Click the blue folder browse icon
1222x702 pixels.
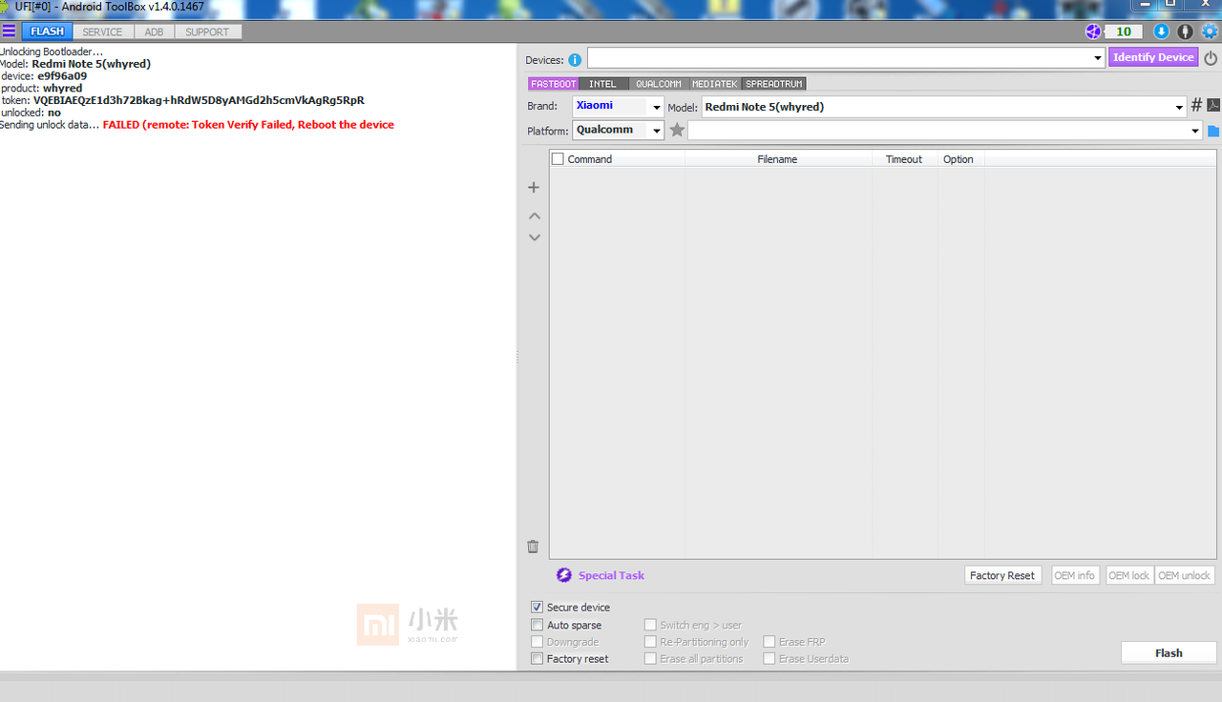[1213, 131]
